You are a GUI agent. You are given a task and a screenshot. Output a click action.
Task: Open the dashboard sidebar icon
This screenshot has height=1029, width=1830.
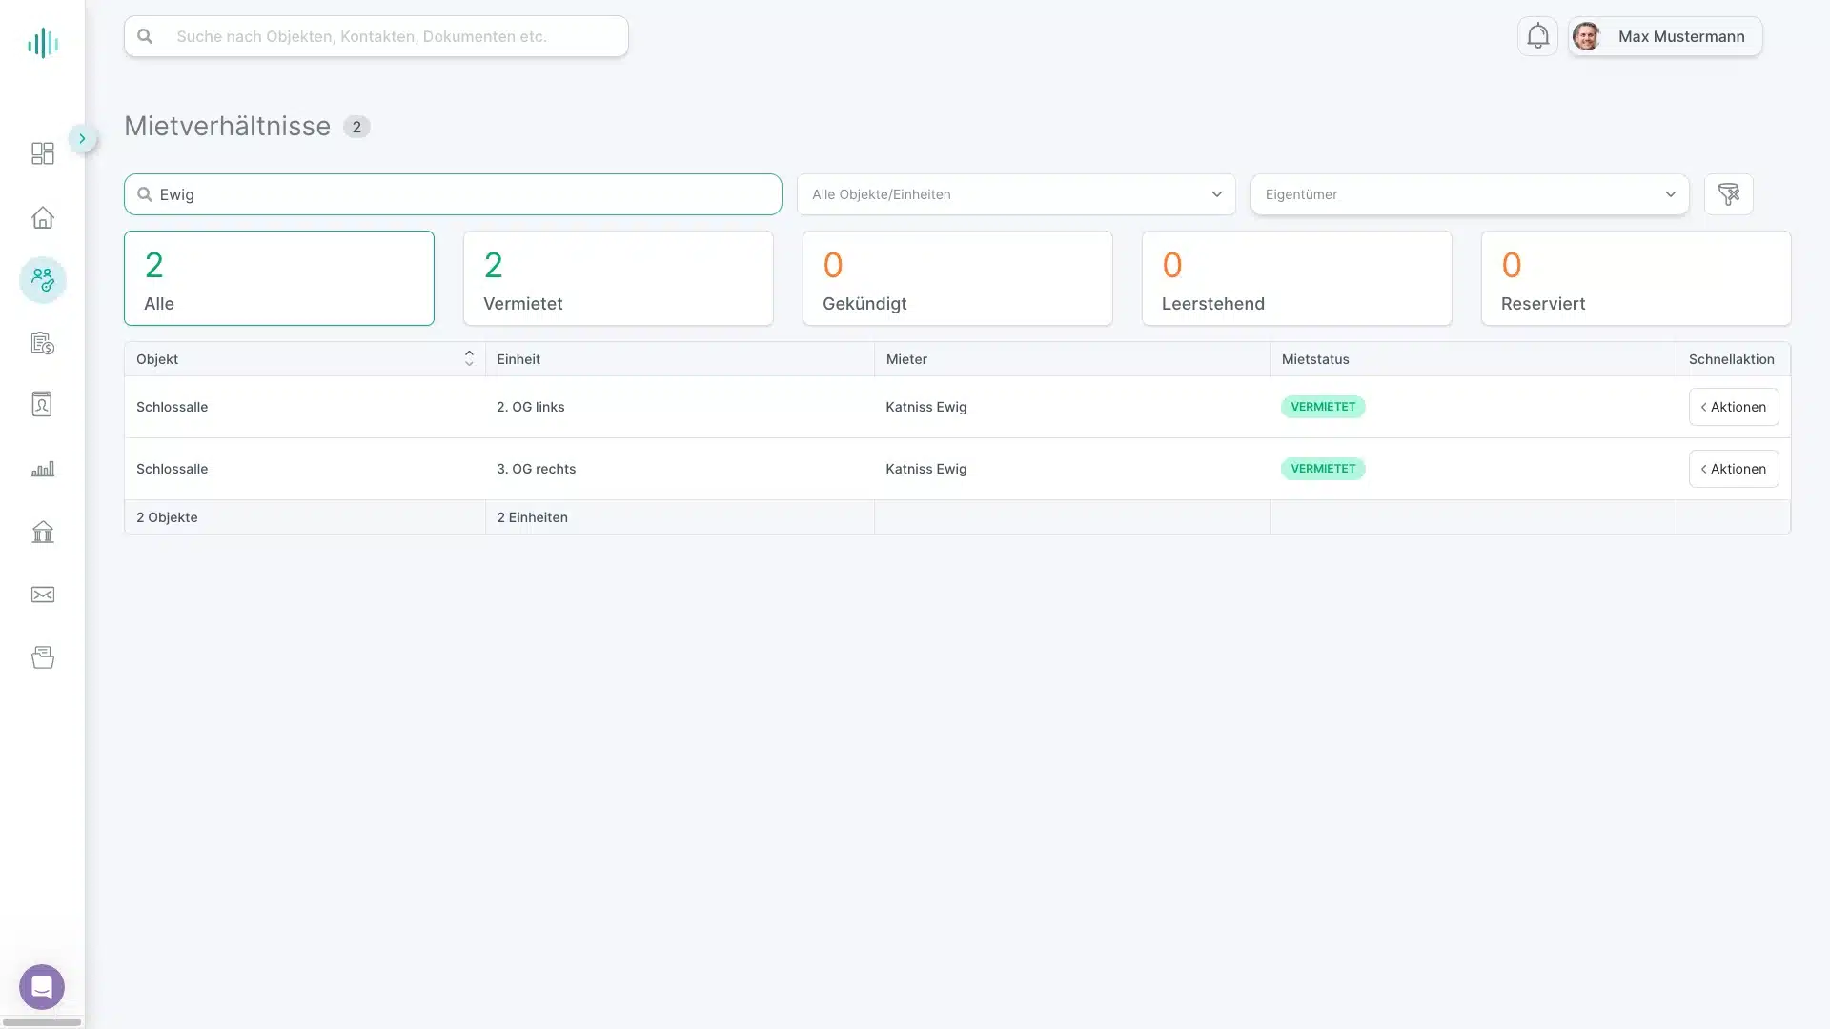(x=43, y=153)
